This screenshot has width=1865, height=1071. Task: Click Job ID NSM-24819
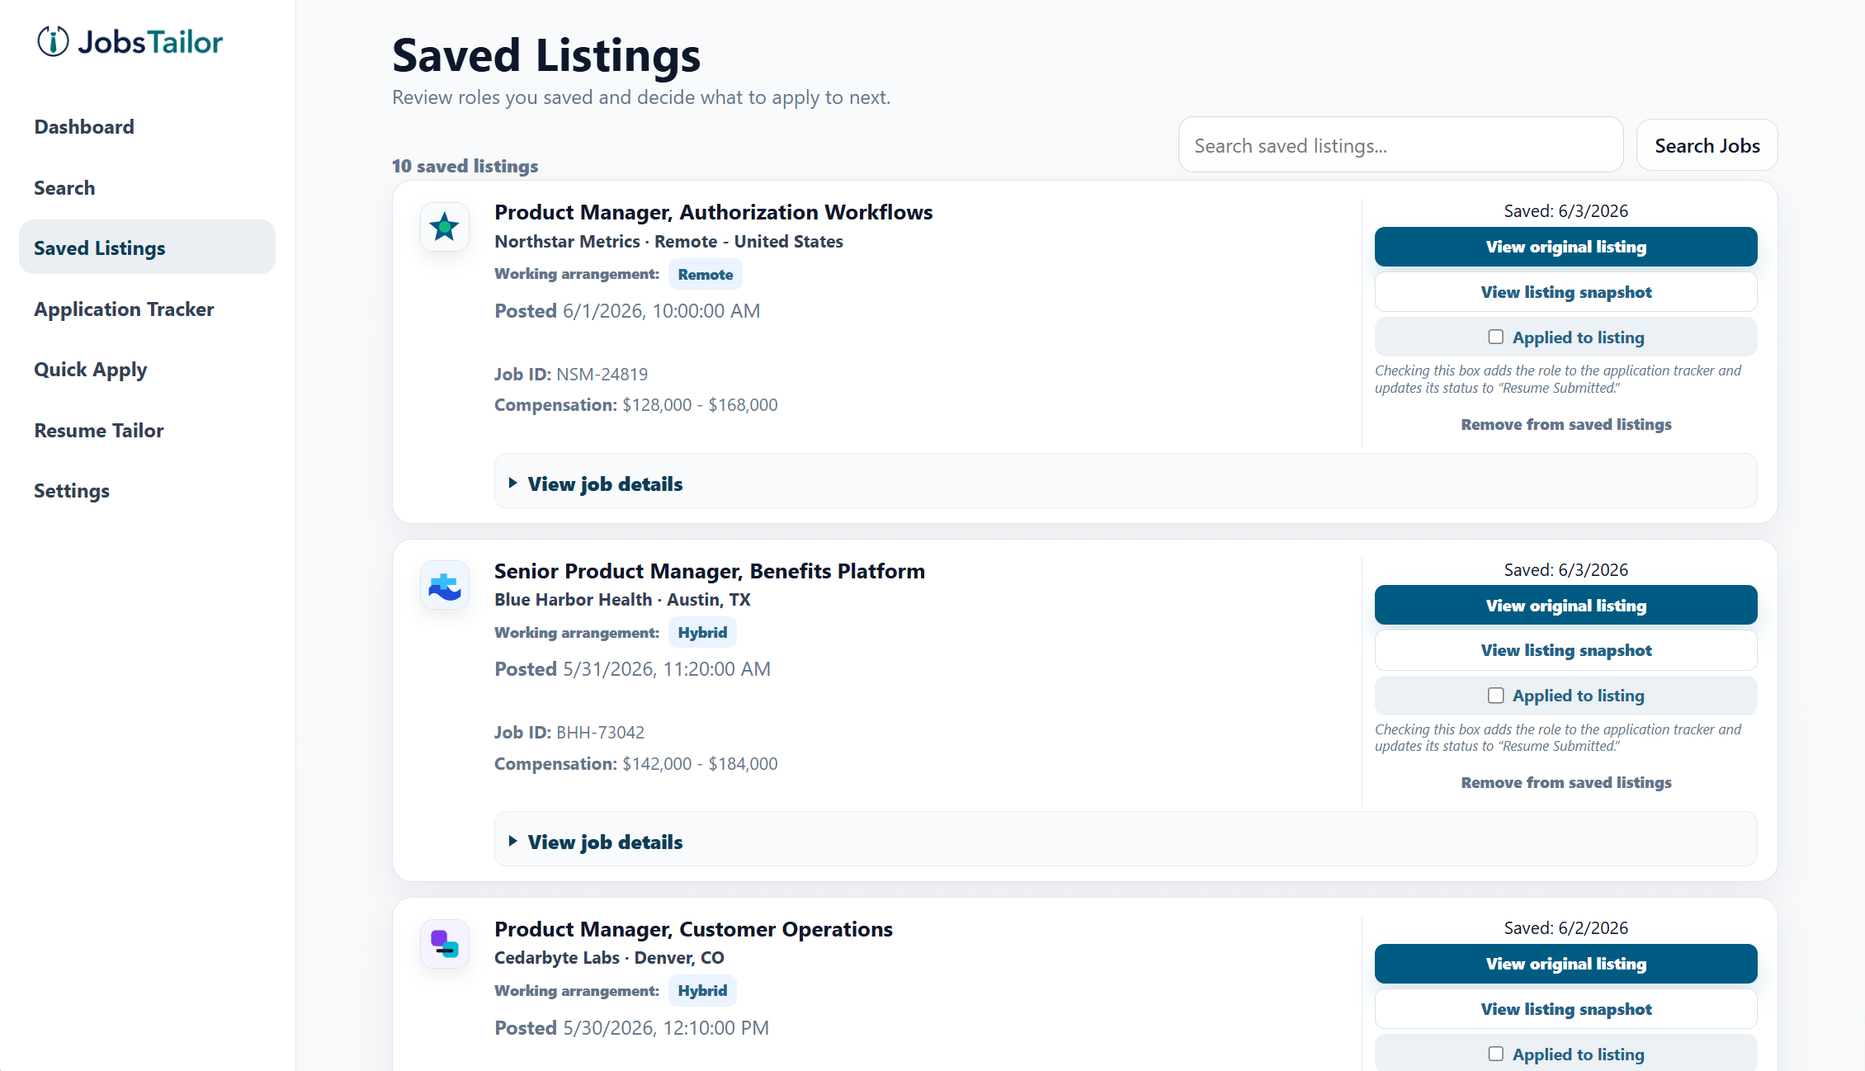click(571, 375)
